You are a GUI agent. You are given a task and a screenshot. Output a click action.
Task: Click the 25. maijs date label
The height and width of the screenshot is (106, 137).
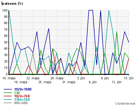[x=45, y=82]
